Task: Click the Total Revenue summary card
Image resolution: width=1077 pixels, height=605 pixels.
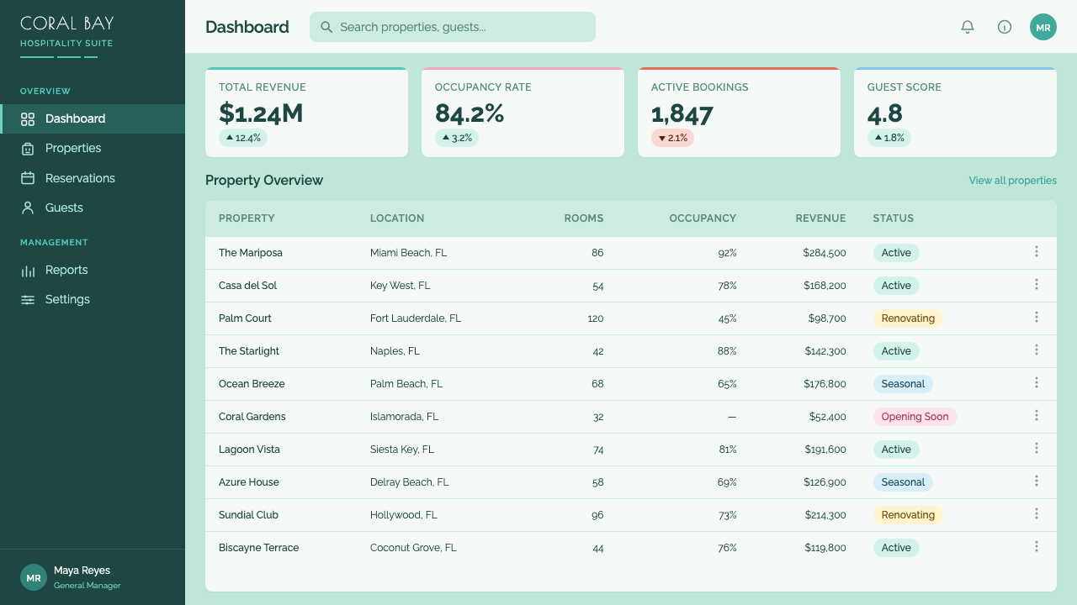Action: click(x=306, y=113)
